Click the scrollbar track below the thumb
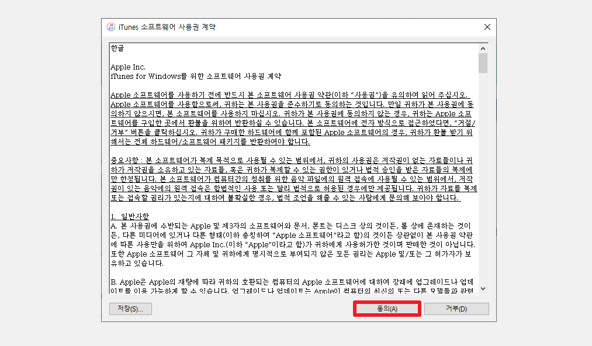The height and width of the screenshot is (346, 592). point(483,178)
